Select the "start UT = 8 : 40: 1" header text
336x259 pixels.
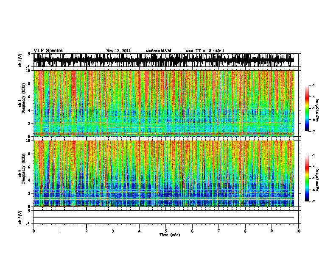click(x=205, y=51)
